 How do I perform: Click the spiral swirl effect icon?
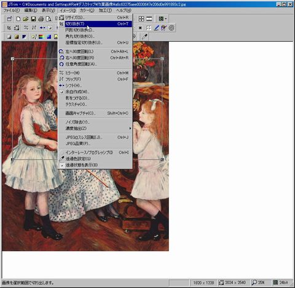(171, 28)
